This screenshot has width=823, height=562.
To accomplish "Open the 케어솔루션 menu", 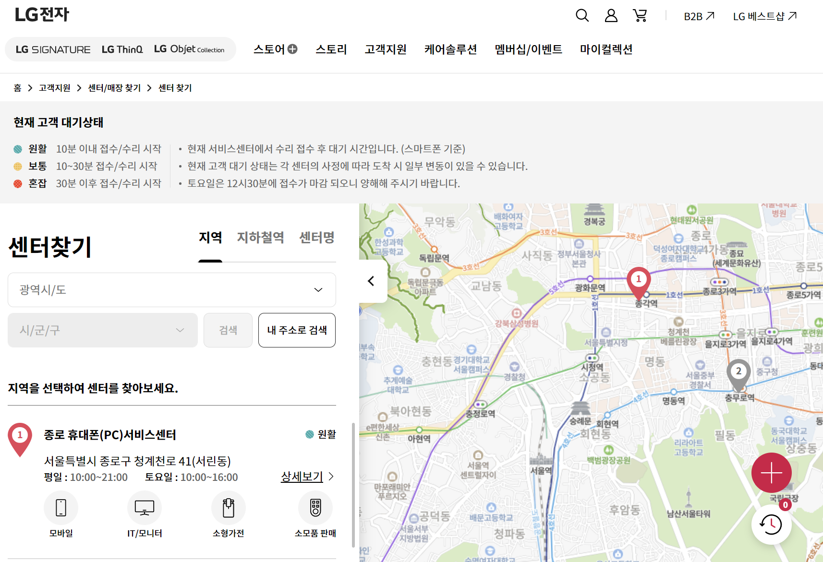I will pyautogui.click(x=450, y=49).
